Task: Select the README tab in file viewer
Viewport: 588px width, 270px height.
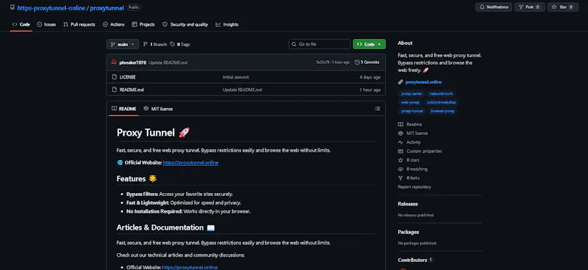Action: (123, 109)
